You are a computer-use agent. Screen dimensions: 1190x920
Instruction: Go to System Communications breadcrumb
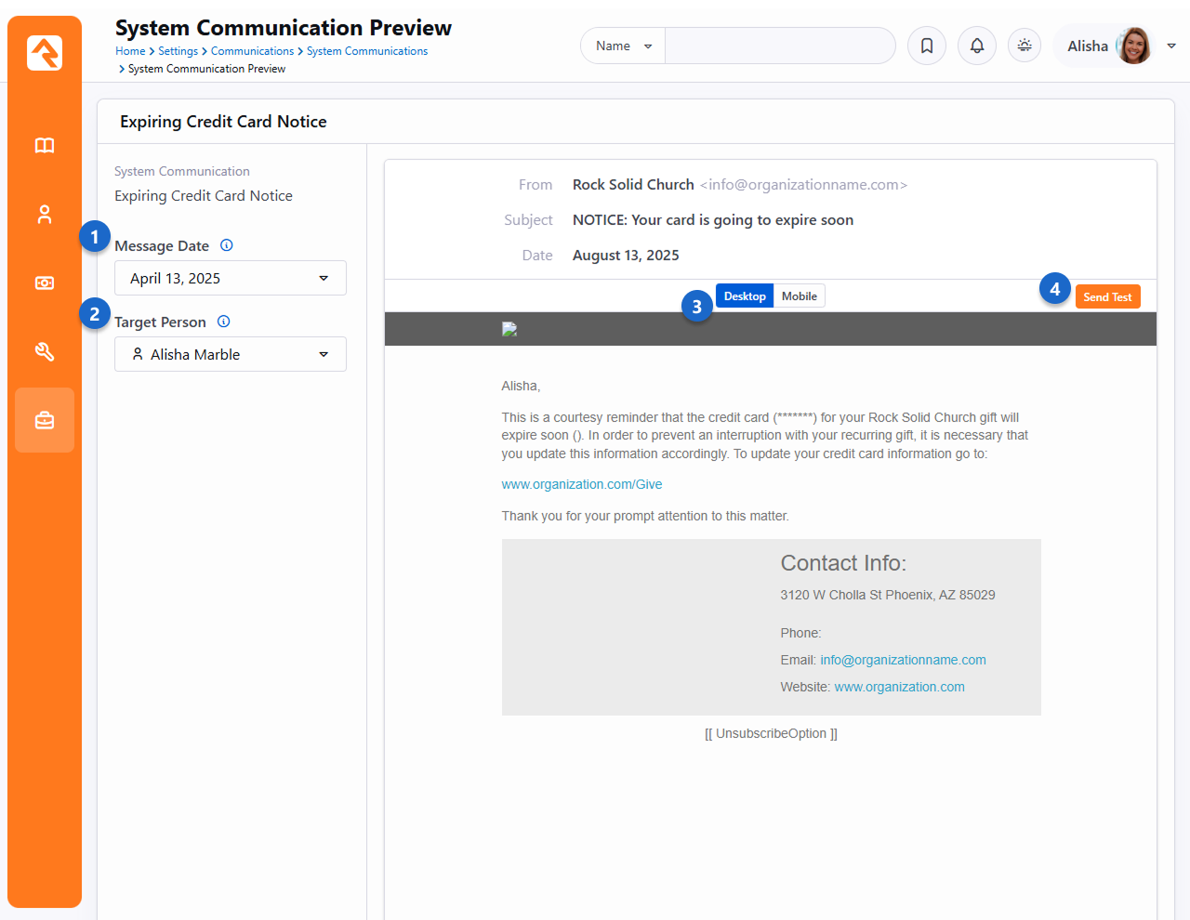click(367, 51)
